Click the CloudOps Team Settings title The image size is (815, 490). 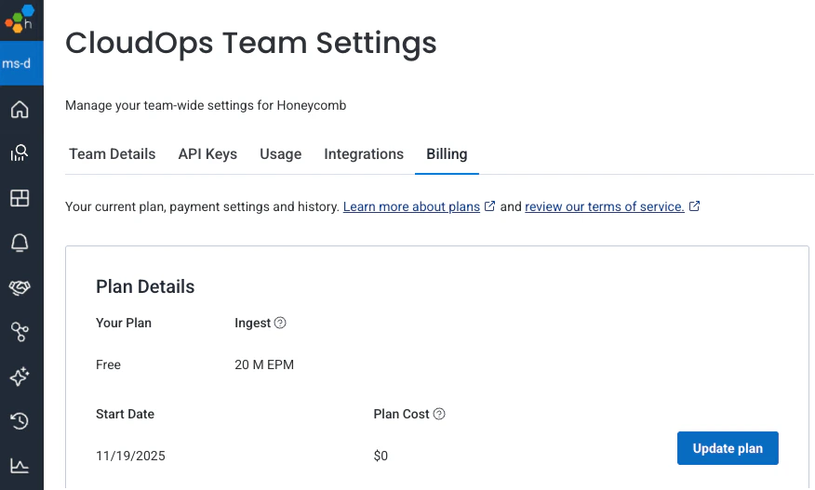tap(251, 43)
